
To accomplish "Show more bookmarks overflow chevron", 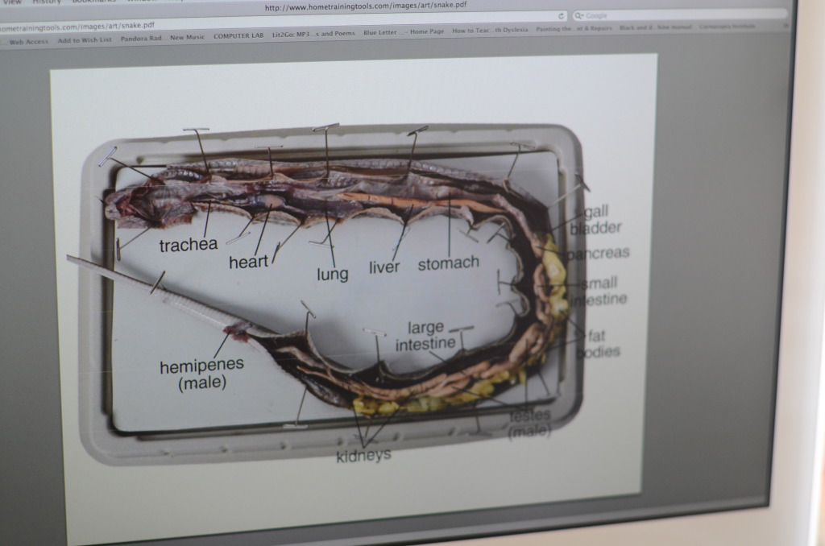I will coord(786,25).
